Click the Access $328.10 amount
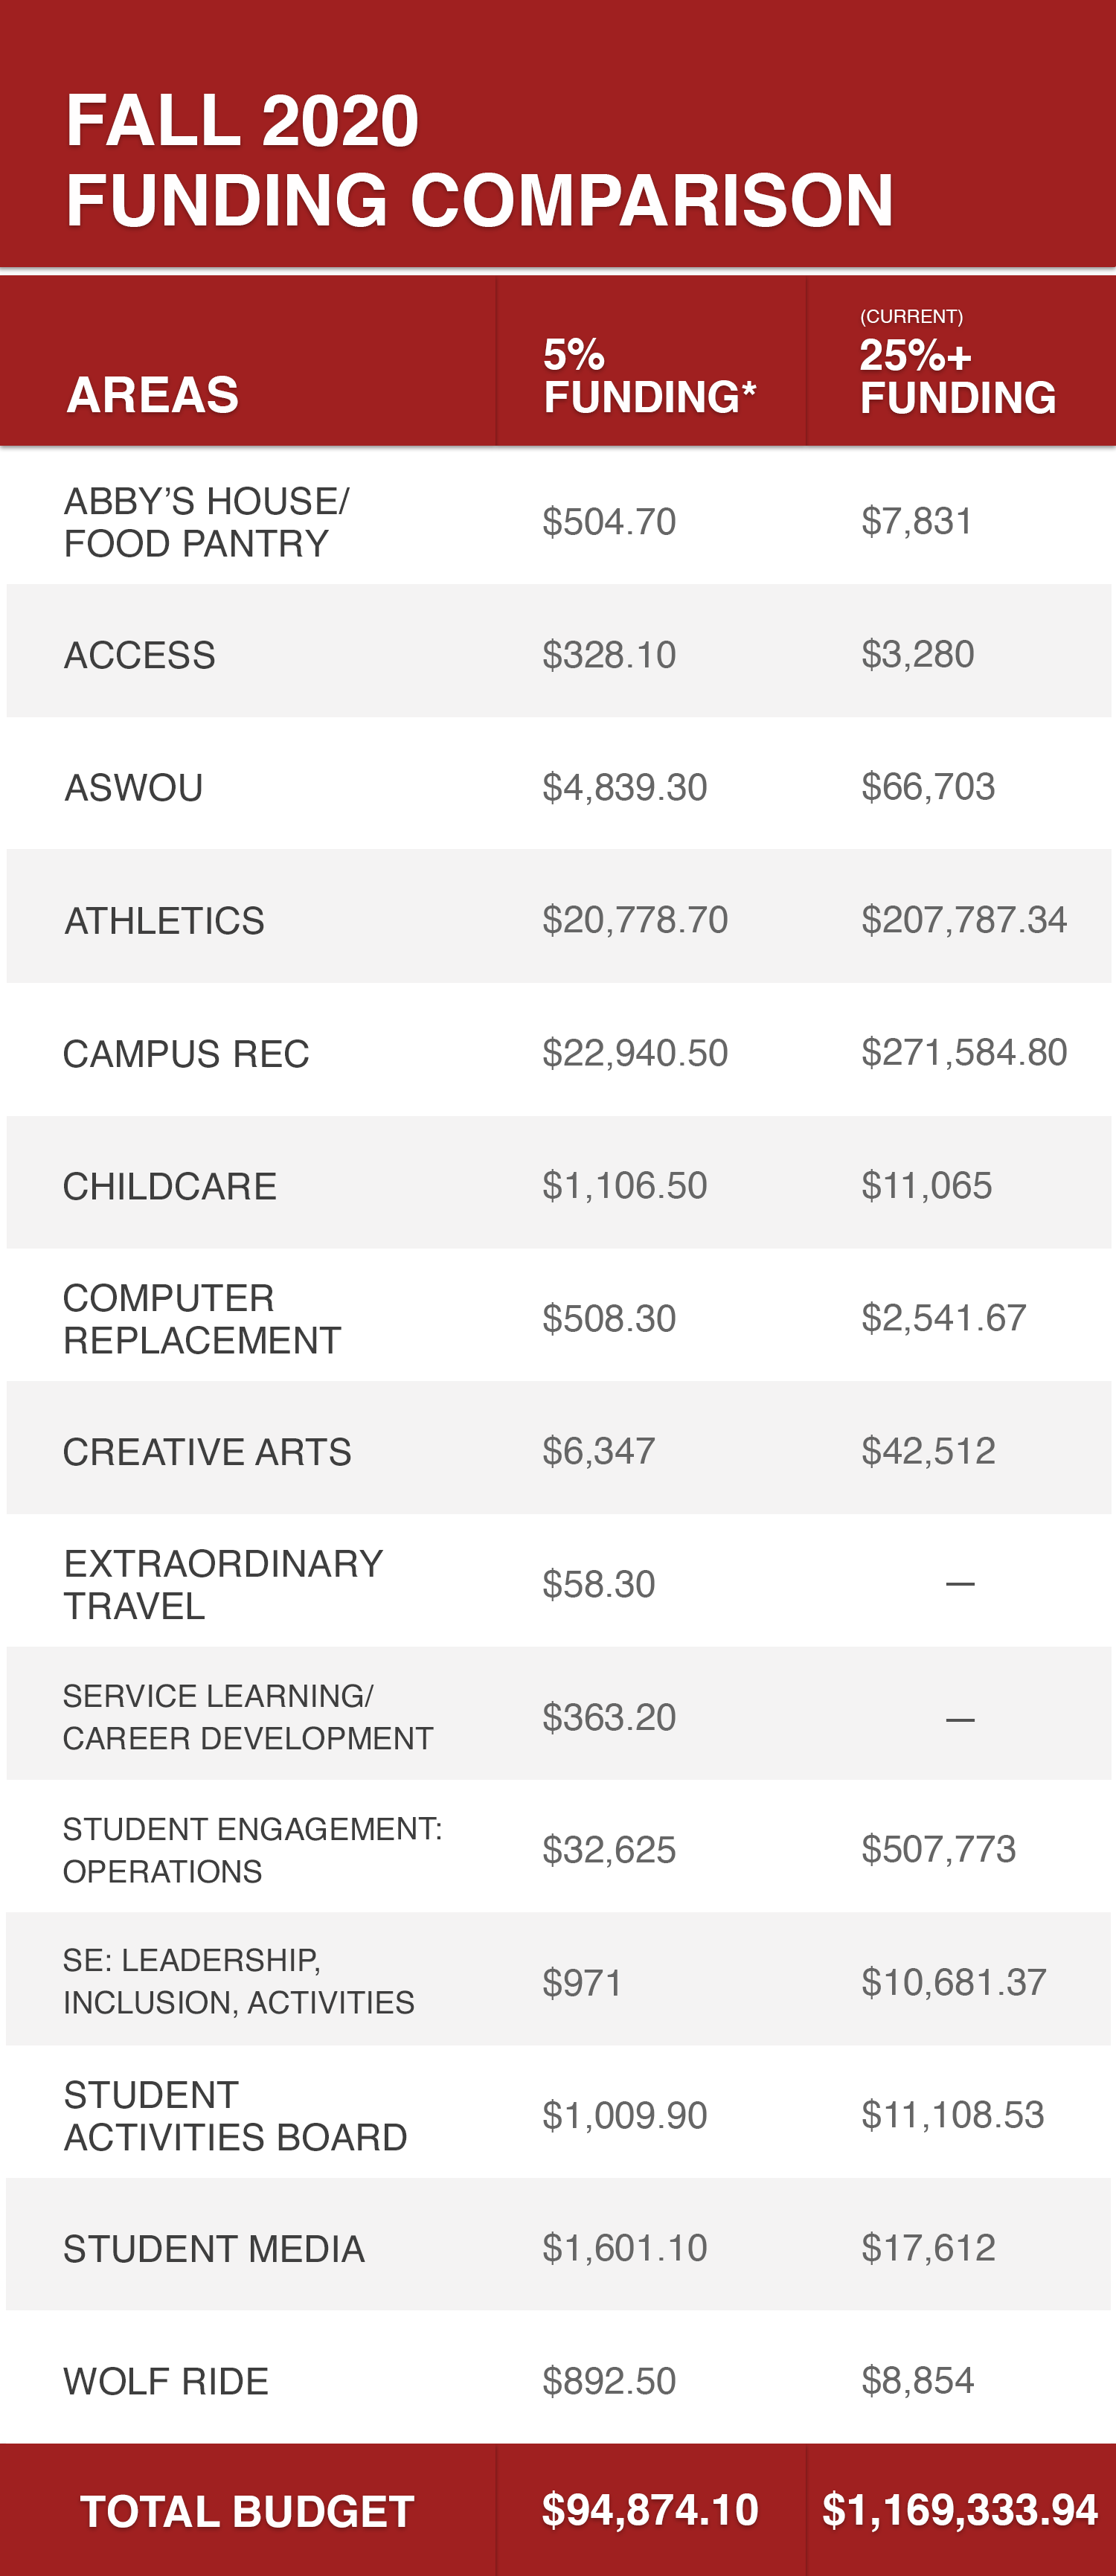The height and width of the screenshot is (2576, 1116). coord(609,655)
